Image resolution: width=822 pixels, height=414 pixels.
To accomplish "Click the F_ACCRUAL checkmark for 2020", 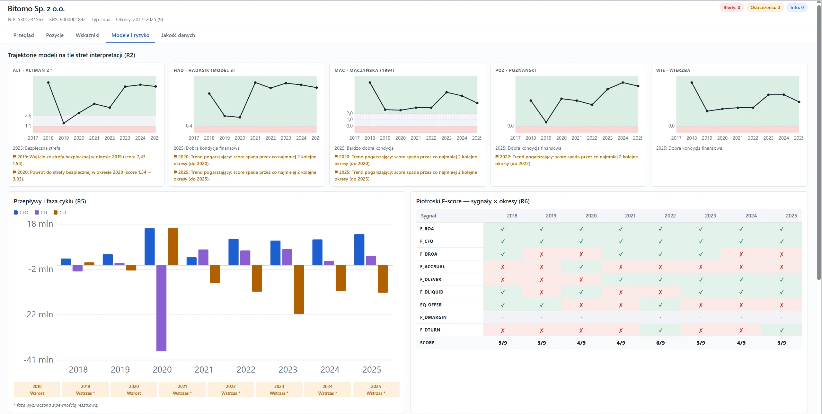I will [581, 267].
